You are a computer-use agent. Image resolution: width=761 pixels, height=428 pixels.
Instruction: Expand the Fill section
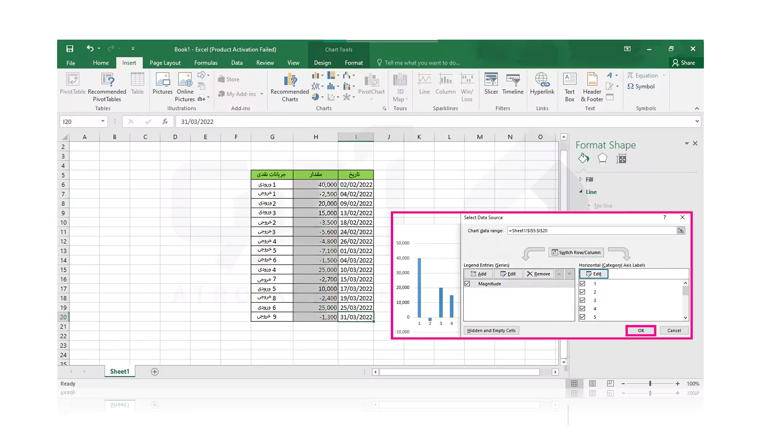coord(581,179)
